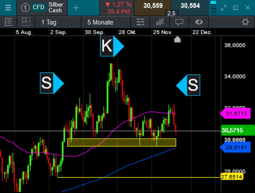This screenshot has height=193, width=255.
Task: Add a new instrument tab with plus
Action: (76, 7)
